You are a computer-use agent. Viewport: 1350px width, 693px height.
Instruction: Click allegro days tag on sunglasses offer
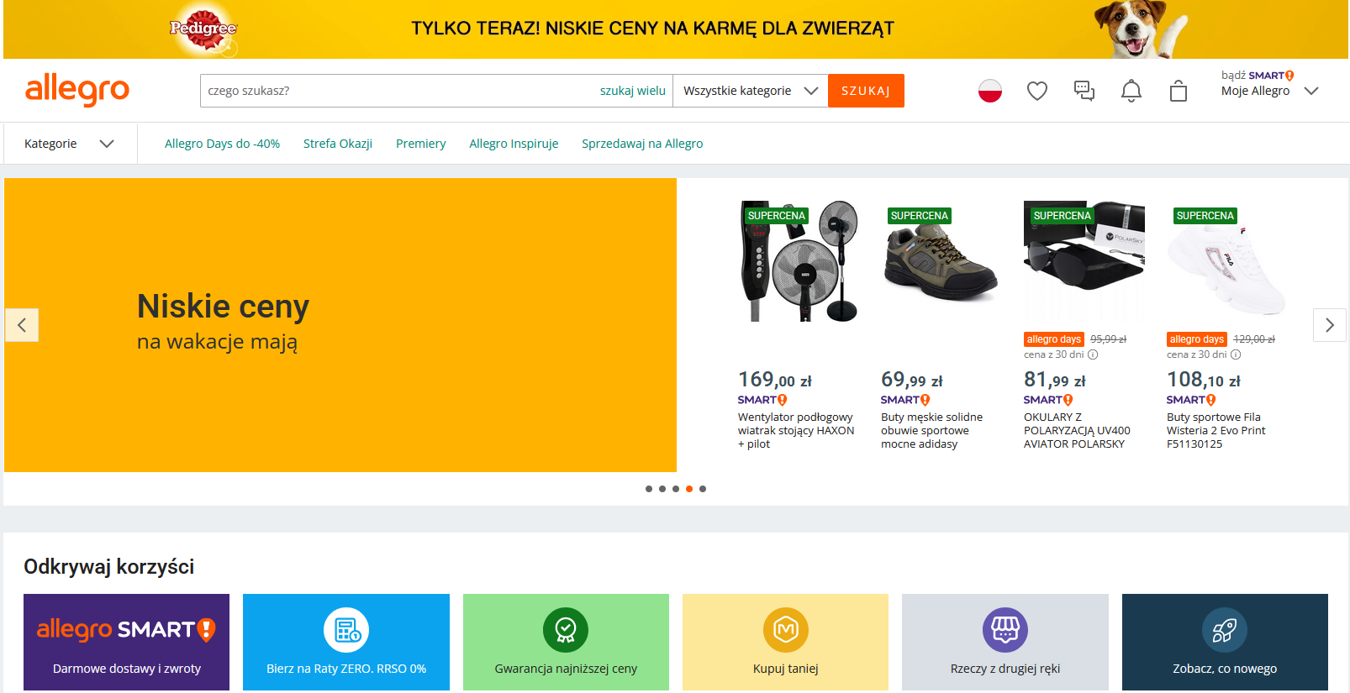click(1054, 339)
